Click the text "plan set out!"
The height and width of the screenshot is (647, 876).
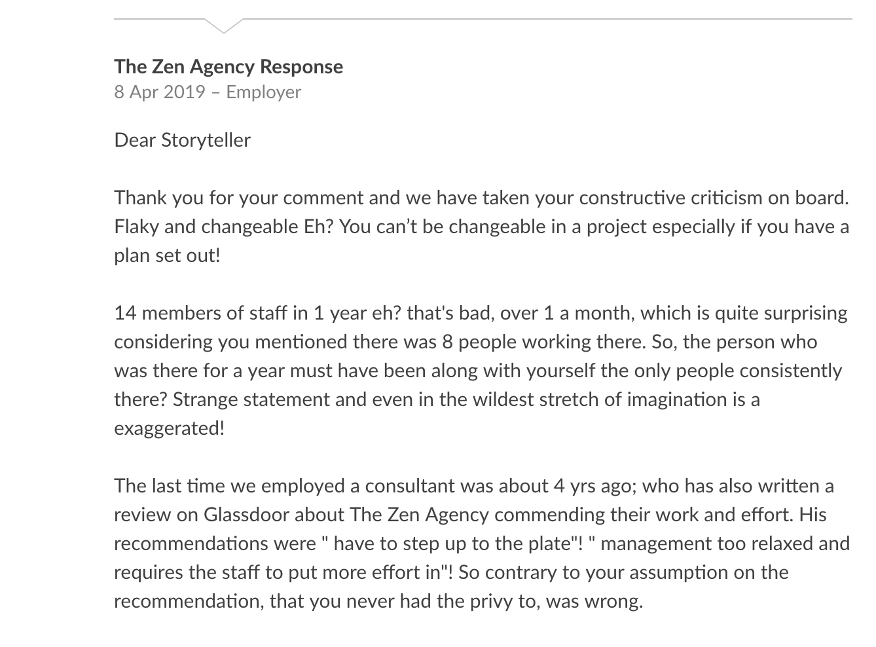pos(167,255)
